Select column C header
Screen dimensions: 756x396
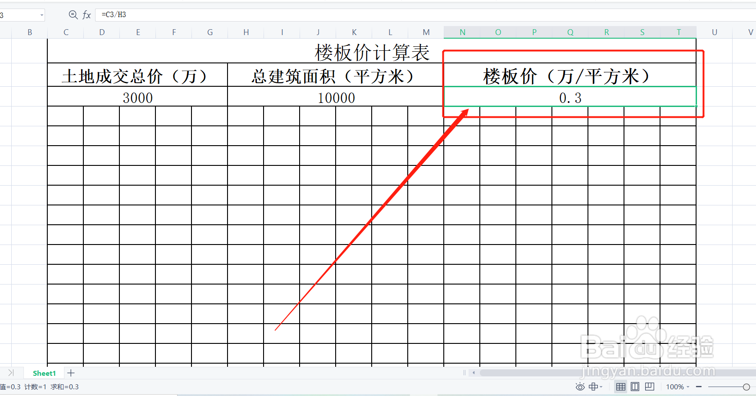(66, 32)
